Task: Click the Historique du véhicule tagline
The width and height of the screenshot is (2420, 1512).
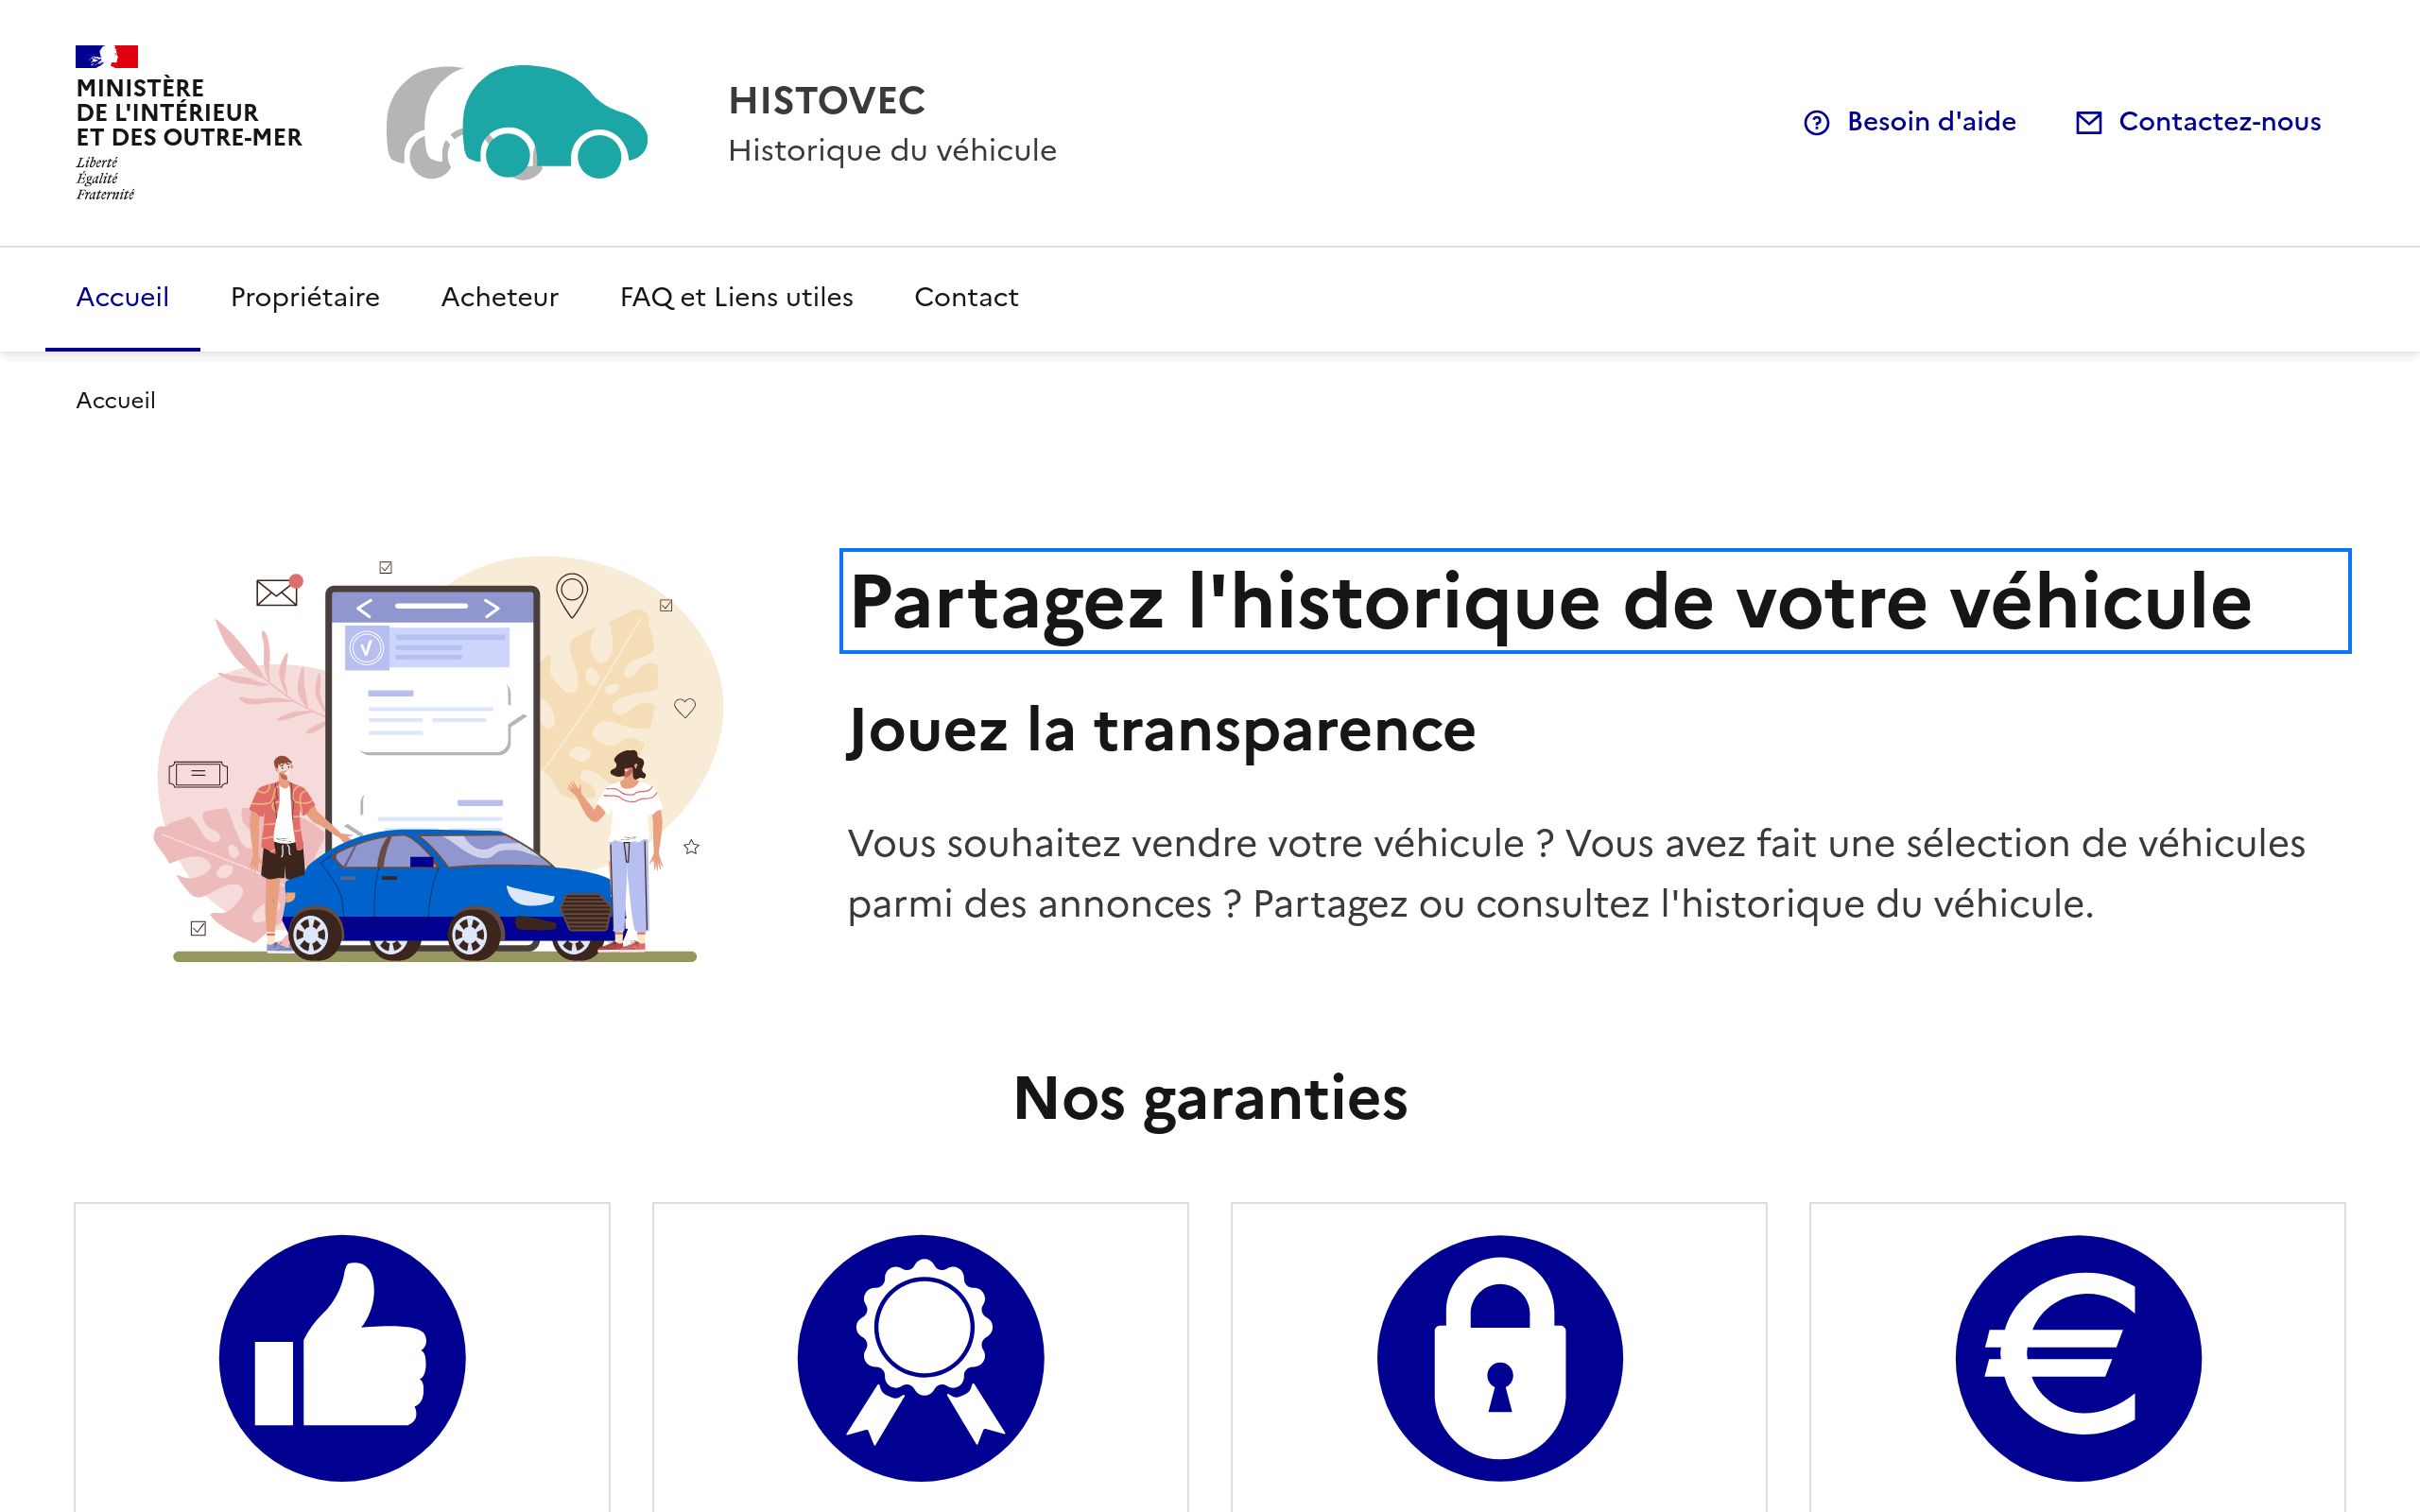Action: tap(892, 150)
